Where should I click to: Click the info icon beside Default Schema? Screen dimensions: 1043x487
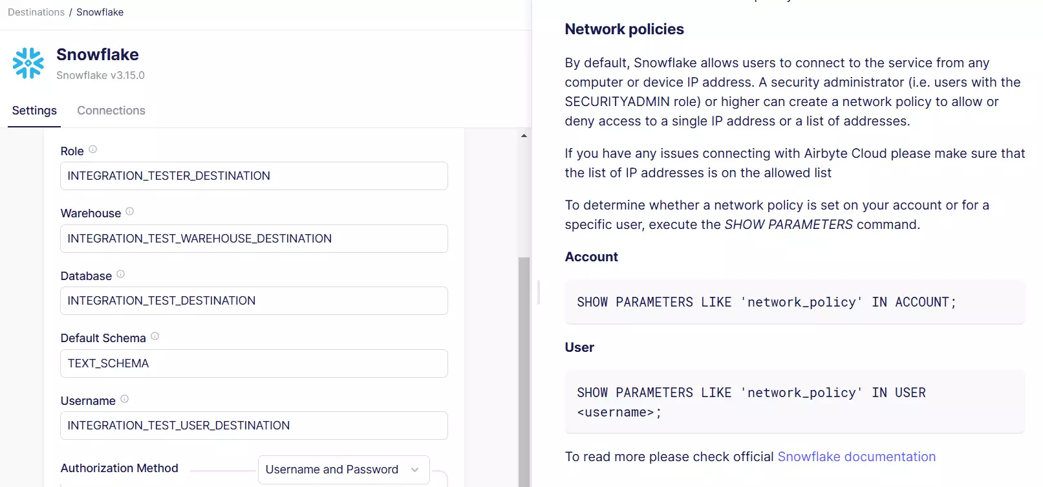tap(155, 336)
